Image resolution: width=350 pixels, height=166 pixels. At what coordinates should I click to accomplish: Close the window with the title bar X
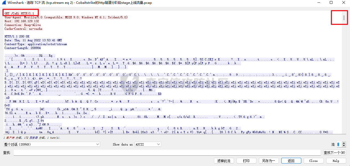click(344, 3)
